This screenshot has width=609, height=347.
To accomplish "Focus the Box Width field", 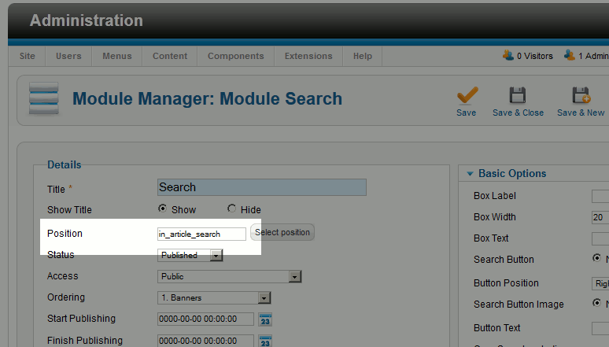I will [x=600, y=217].
